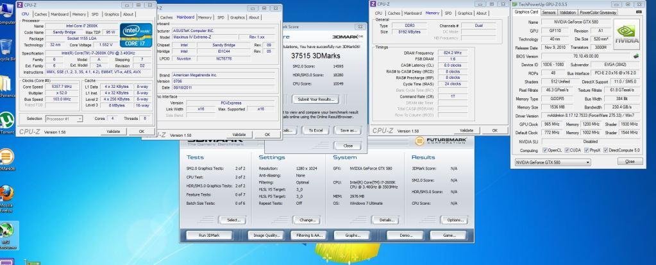Click Submit Your Results button
Viewport: 656px width, 265px height.
[315, 99]
